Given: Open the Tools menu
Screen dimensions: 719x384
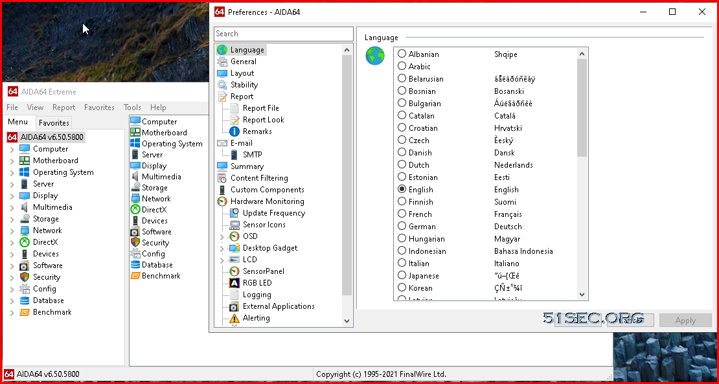Looking at the screenshot, I should [132, 107].
